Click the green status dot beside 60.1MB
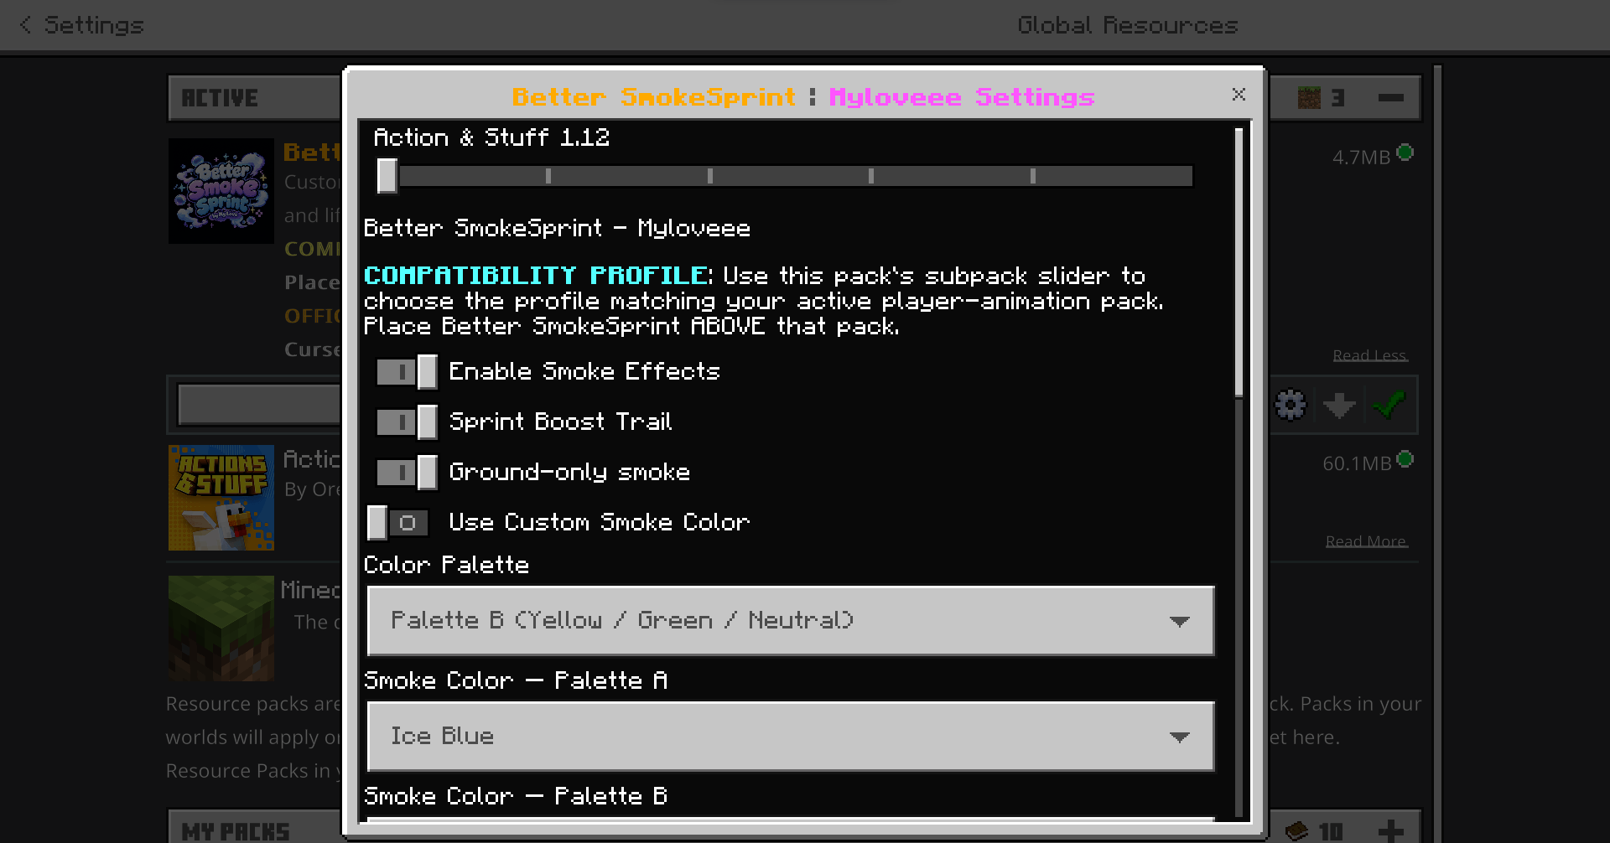Viewport: 1610px width, 843px height. (1406, 459)
